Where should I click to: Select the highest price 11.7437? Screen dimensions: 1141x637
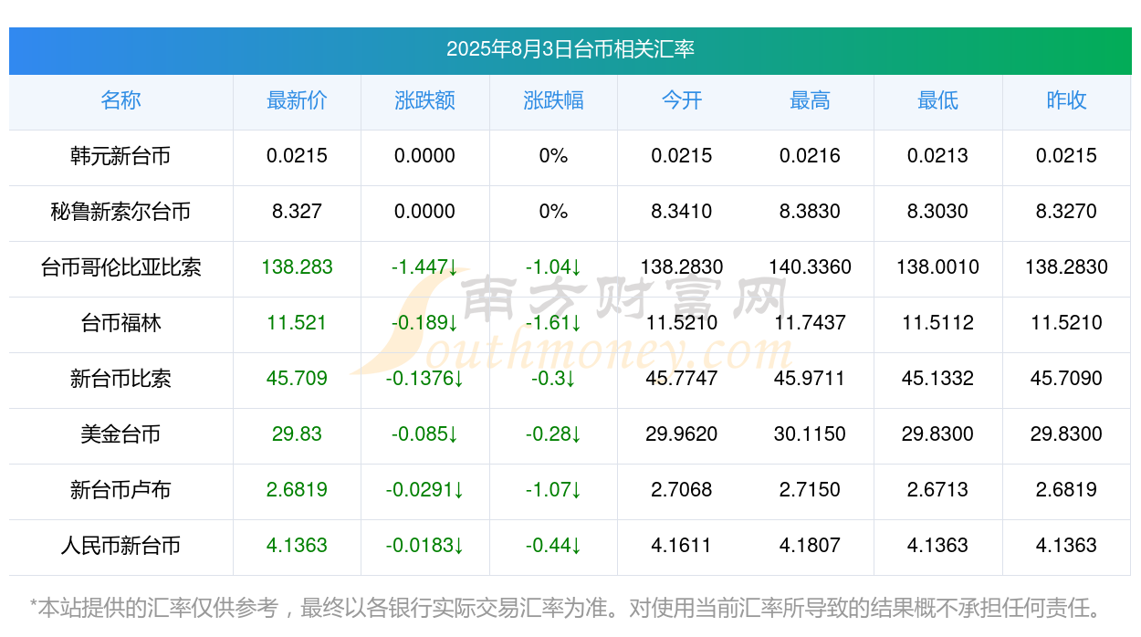810,323
